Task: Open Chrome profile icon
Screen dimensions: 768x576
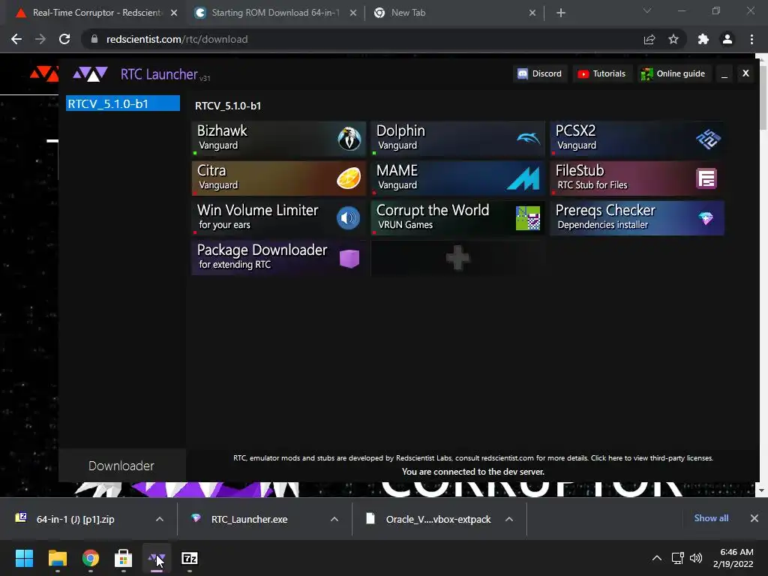Action: (727, 39)
